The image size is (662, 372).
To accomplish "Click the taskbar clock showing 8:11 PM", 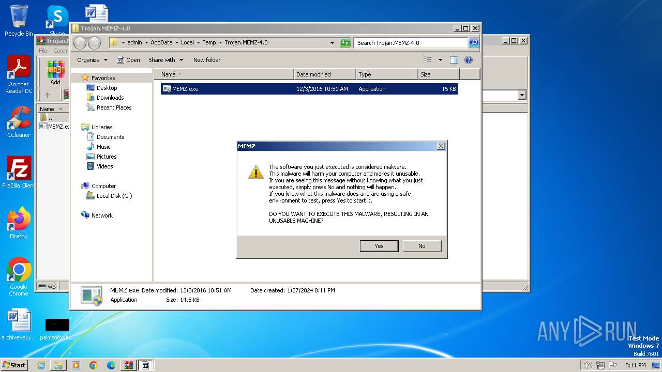I will [x=635, y=365].
